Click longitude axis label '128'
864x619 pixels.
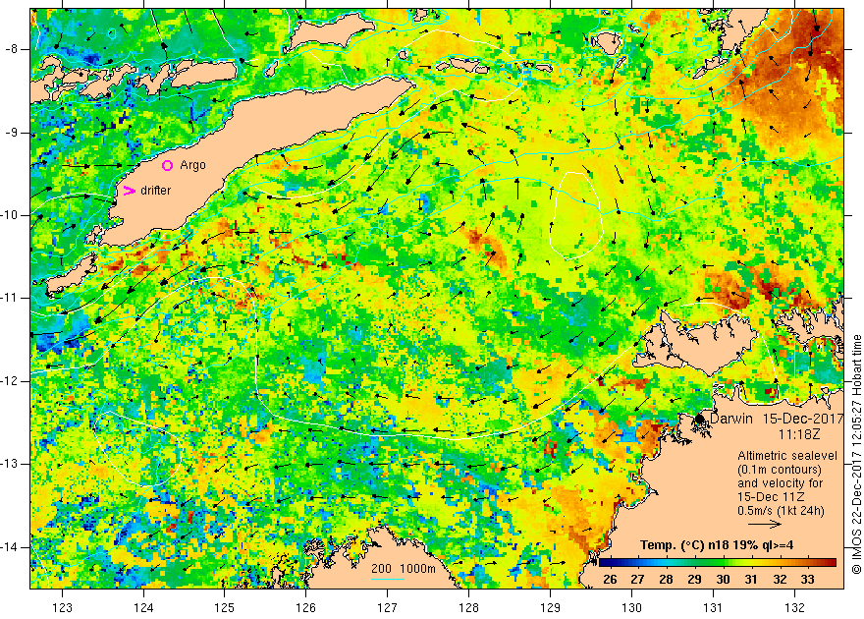coord(469,608)
